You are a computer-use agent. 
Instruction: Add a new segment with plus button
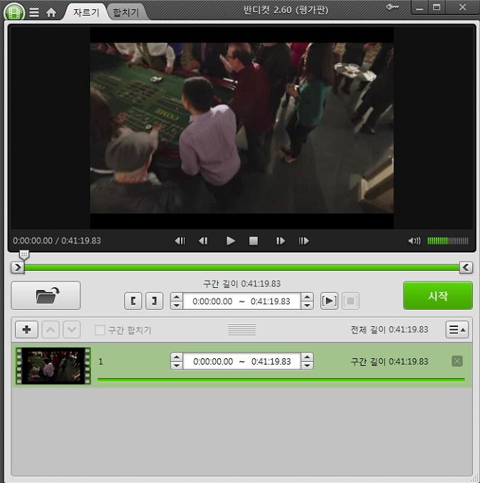click(x=26, y=330)
